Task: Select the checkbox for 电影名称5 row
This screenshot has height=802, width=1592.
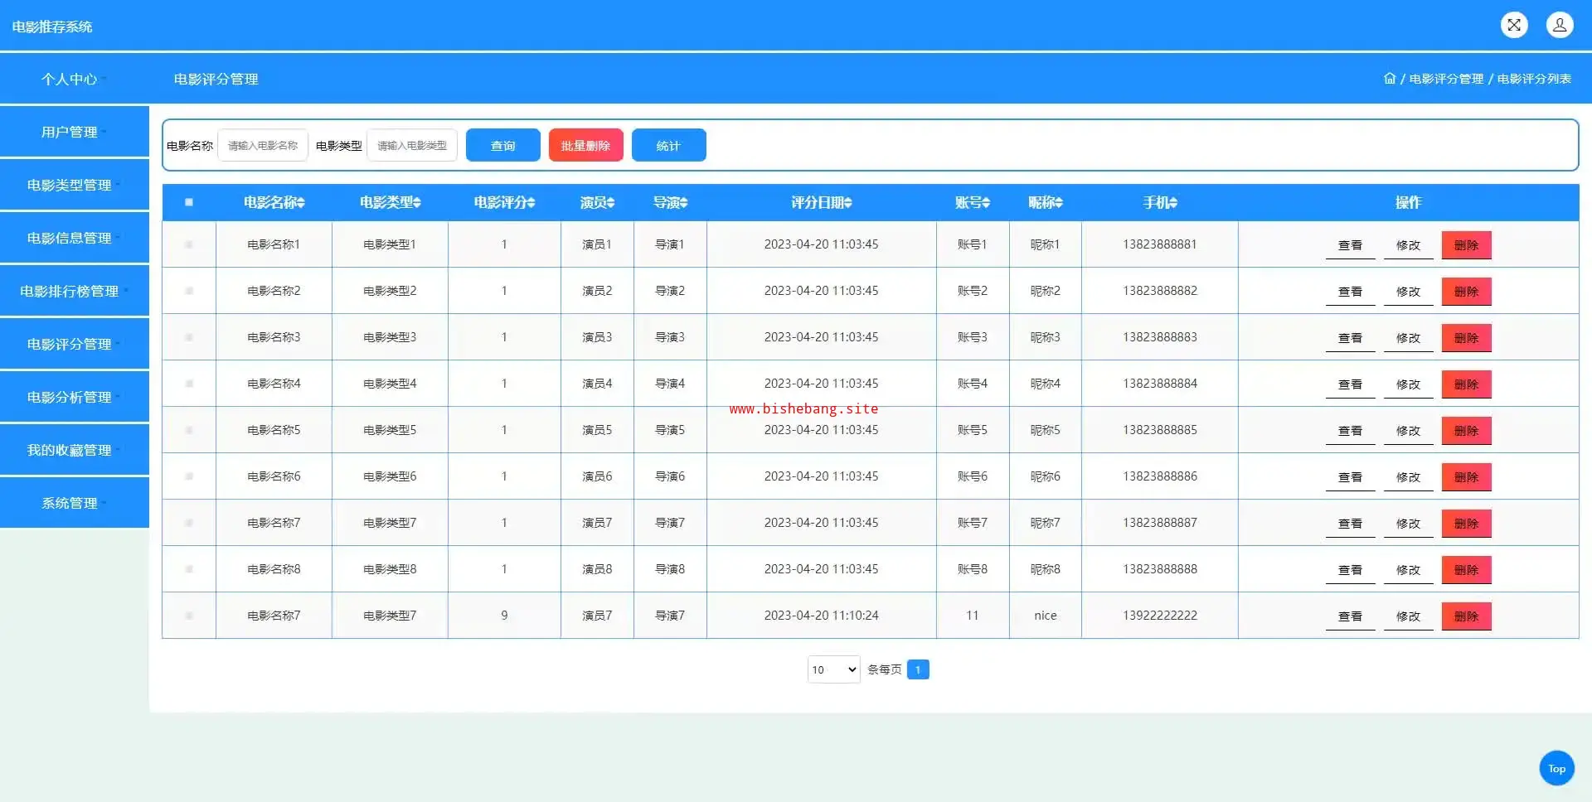Action: pyautogui.click(x=189, y=430)
